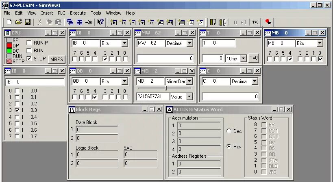Uncheck input I 0.3 in vertical IB list
Screen dimensions: 333x182
[17, 110]
